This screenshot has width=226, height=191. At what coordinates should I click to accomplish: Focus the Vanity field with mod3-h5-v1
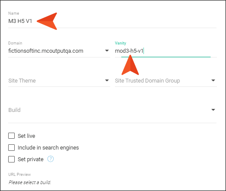(x=166, y=51)
